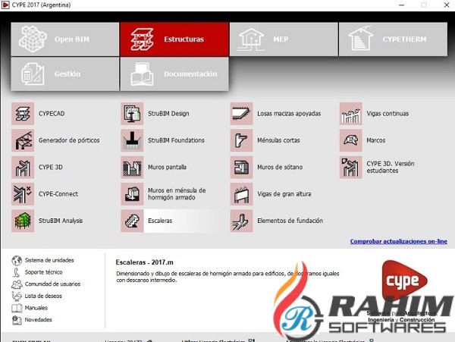The height and width of the screenshot is (342, 455).
Task: Click the Novedades link text
Action: click(39, 320)
